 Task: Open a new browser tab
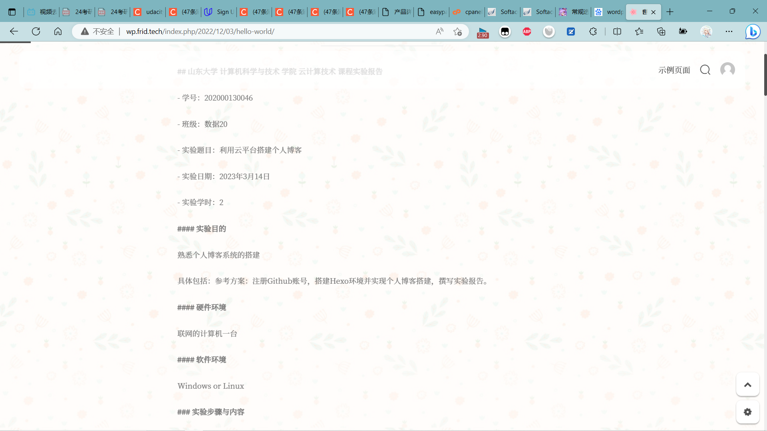click(670, 12)
